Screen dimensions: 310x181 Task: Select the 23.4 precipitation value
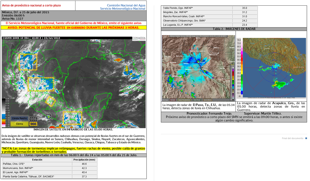(x=244, y=25)
